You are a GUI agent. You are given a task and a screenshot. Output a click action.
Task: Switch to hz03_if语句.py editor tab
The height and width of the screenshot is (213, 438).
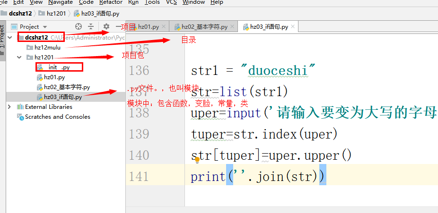(269, 27)
